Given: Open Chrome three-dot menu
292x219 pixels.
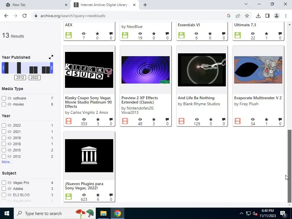Looking at the screenshot, I should 286,16.
